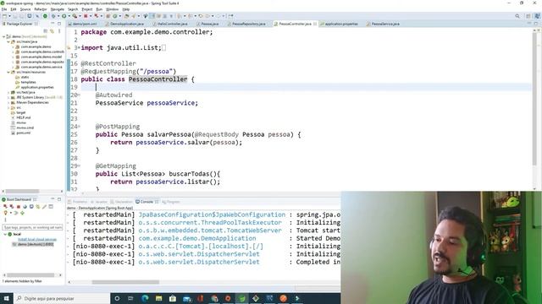Expand the src/test/java folder

(x=8, y=92)
